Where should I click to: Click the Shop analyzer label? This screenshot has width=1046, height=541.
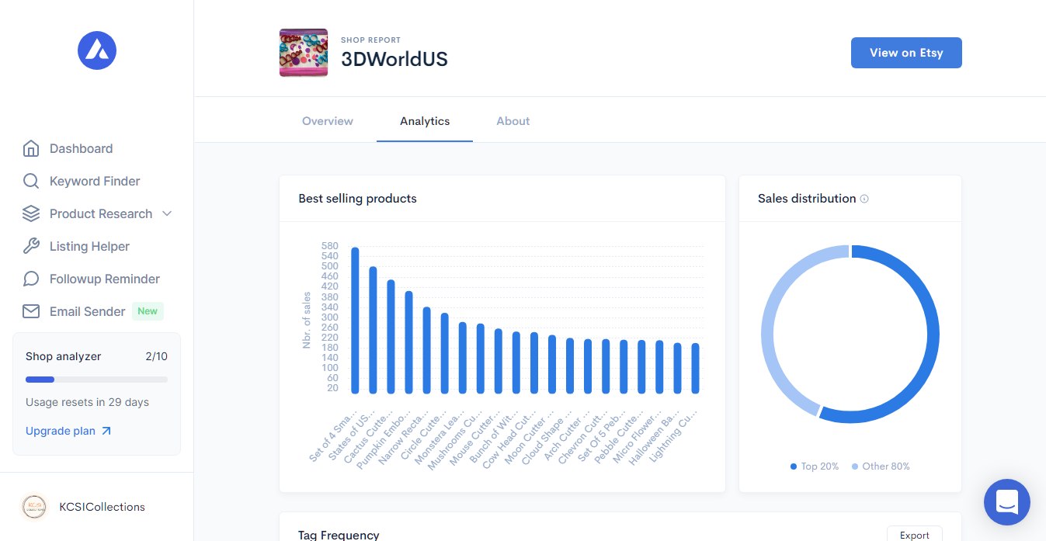point(64,356)
